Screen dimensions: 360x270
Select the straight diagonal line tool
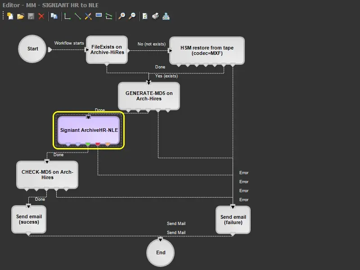pyautogui.click(x=78, y=16)
